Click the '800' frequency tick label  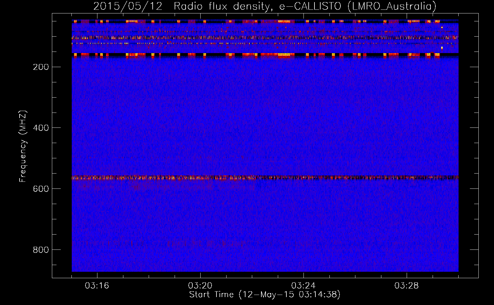click(41, 250)
